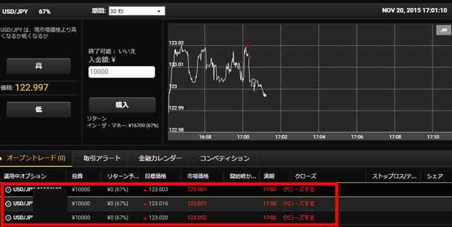Click the 123.02 label on the chart's price axis
Image resolution: width=452 pixels, height=227 pixels.
[x=176, y=43]
